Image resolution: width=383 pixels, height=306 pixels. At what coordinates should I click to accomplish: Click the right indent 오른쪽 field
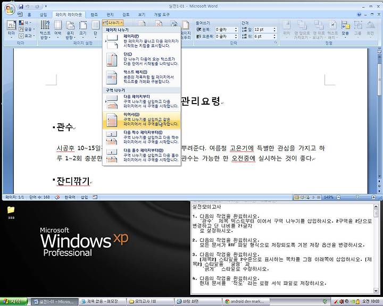[224, 36]
